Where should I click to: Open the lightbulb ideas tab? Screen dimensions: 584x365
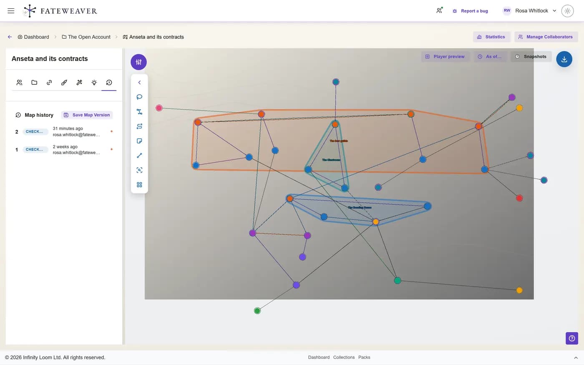(94, 83)
